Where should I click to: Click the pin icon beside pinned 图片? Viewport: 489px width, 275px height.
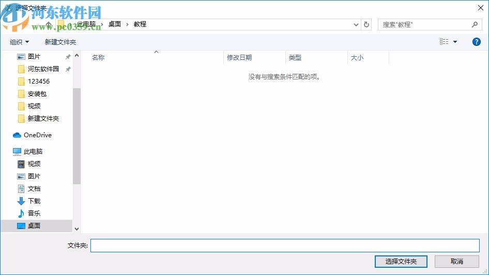[68, 57]
